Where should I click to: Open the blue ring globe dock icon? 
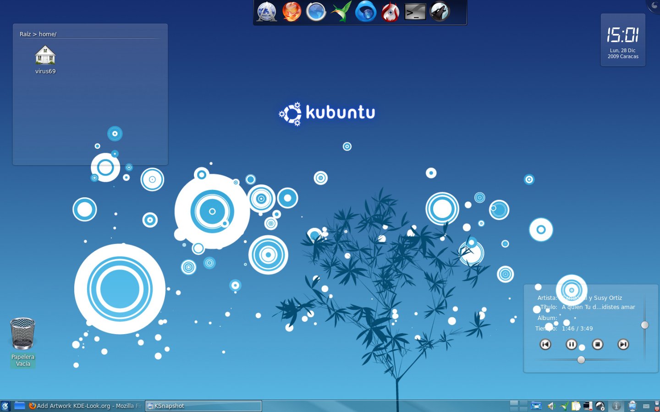point(366,12)
